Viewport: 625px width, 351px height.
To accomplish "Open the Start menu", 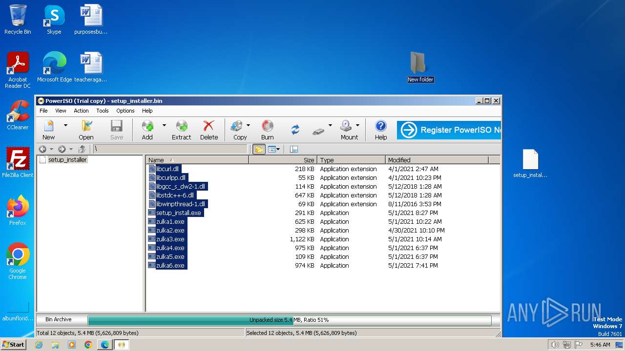I will click(x=14, y=345).
